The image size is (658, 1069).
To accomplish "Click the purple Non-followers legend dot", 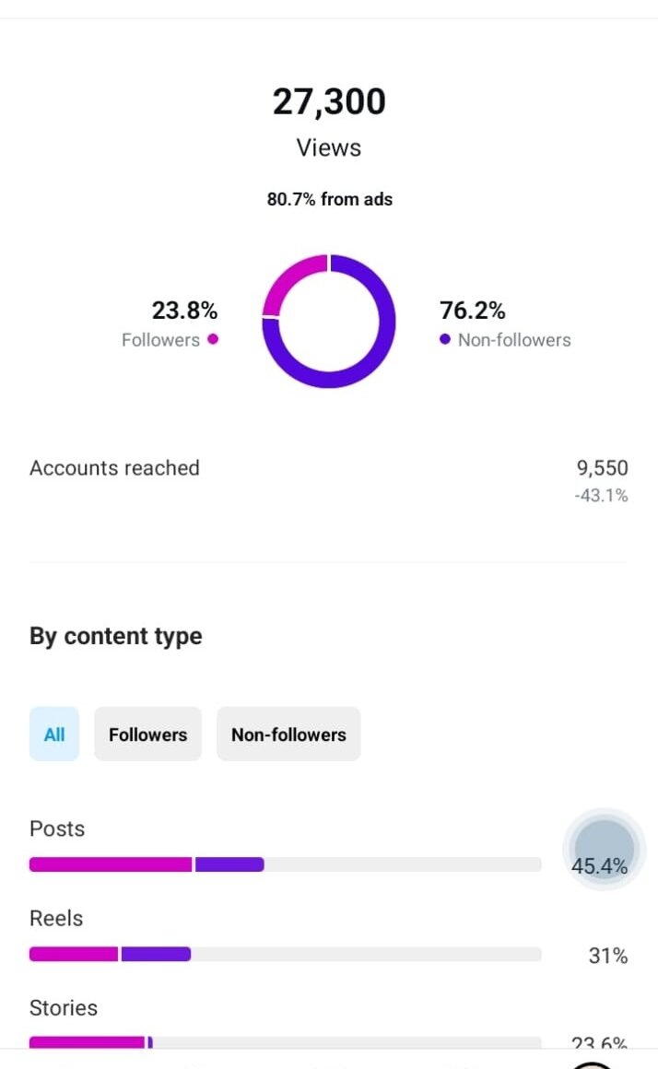I will click(445, 339).
